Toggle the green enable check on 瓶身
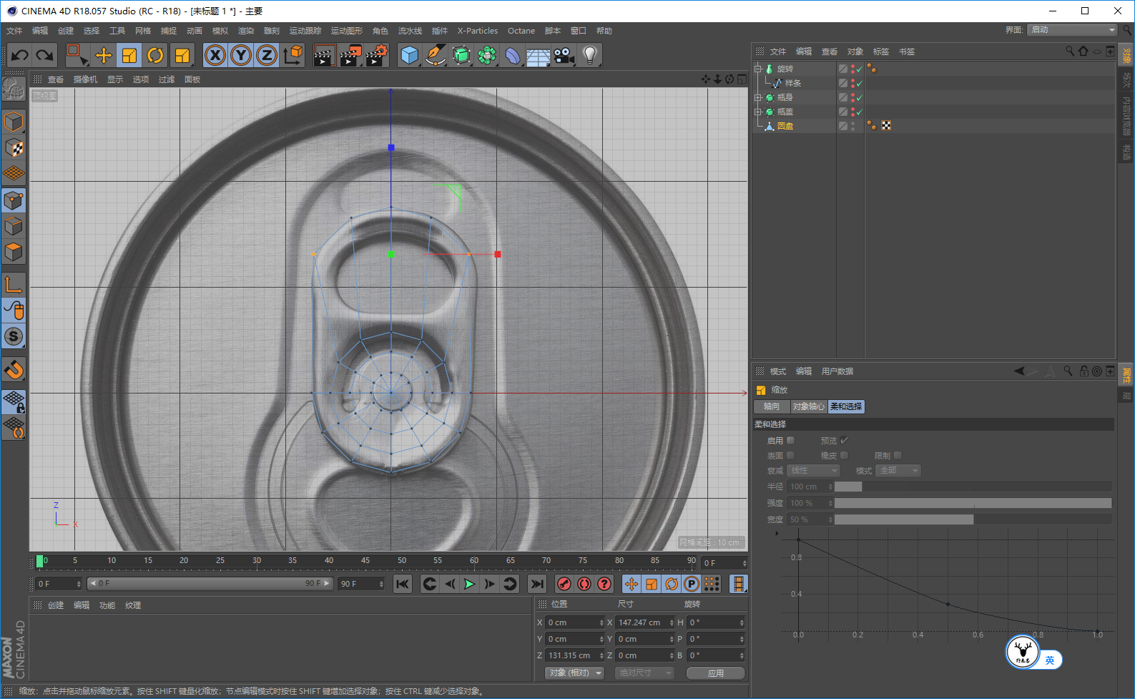The width and height of the screenshot is (1135, 699). [860, 97]
